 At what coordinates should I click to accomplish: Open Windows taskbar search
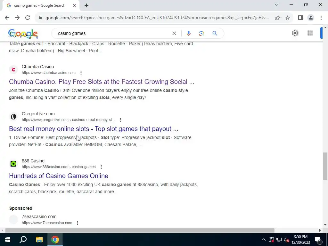click(x=23, y=240)
